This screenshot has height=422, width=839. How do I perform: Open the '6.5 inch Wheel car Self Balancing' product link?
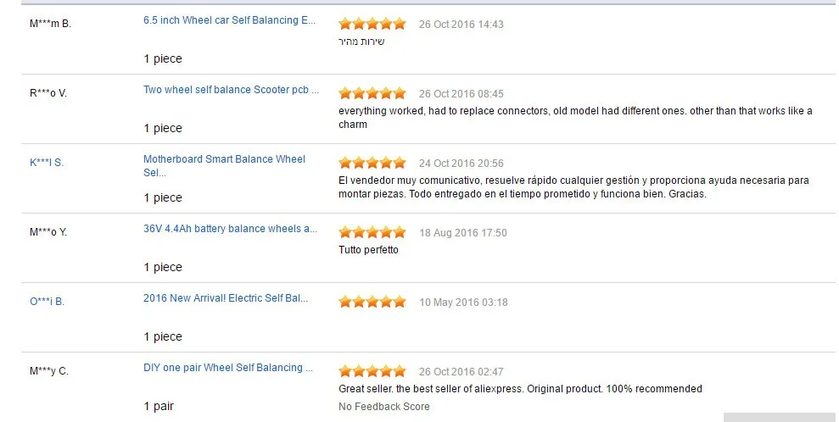coord(229,20)
